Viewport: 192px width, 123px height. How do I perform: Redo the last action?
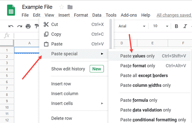tap(20, 26)
